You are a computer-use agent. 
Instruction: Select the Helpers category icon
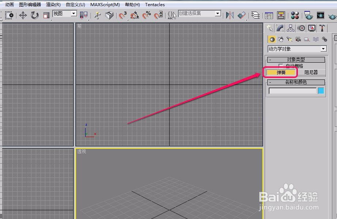tap(307, 39)
